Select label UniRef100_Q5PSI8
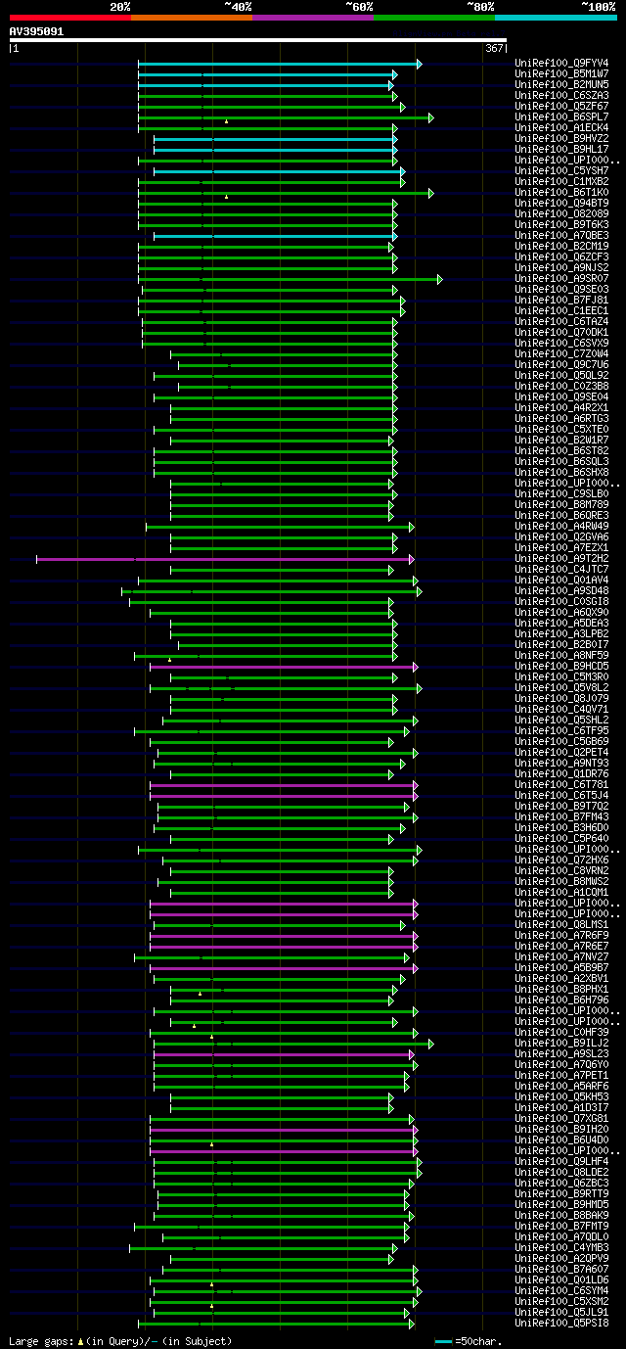Image resolution: width=626 pixels, height=1349 pixels. 561,1324
